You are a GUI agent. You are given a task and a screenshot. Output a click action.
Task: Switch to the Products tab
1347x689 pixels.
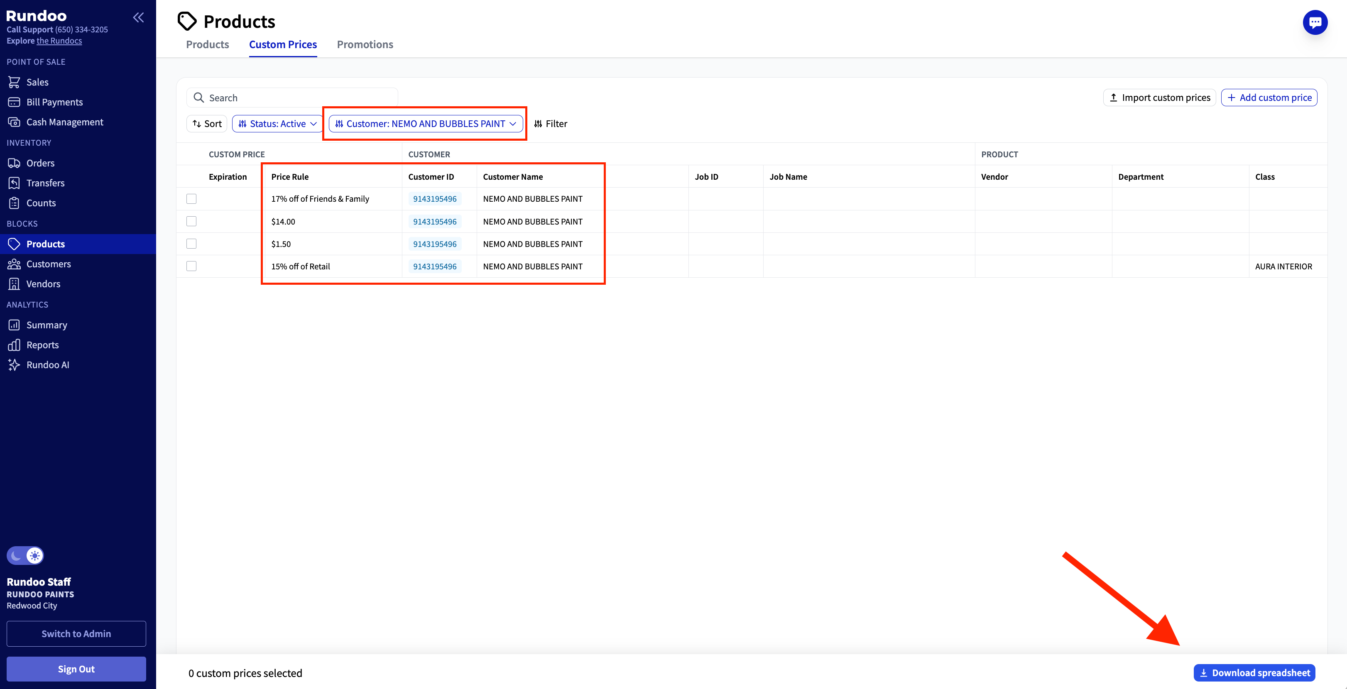[x=208, y=44]
